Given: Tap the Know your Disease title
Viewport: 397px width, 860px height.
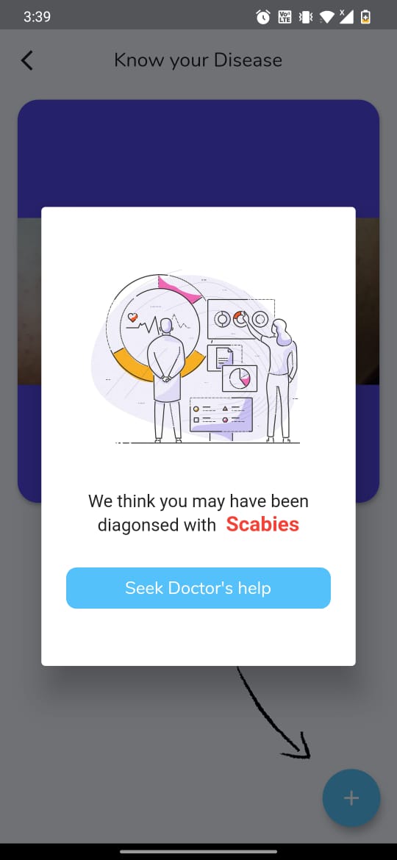Looking at the screenshot, I should click(198, 60).
